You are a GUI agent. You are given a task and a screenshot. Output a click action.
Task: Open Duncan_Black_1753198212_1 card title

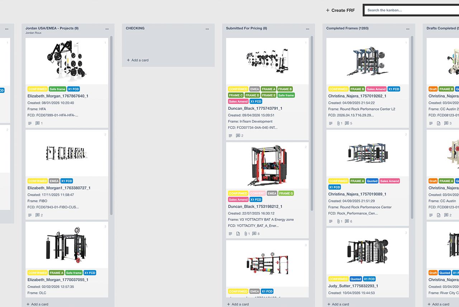pos(255,207)
